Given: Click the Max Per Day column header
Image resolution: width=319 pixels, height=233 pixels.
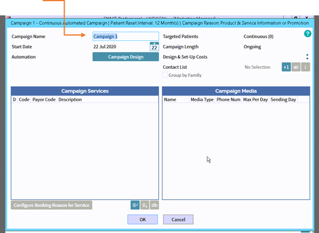Looking at the screenshot, I should pyautogui.click(x=256, y=100).
